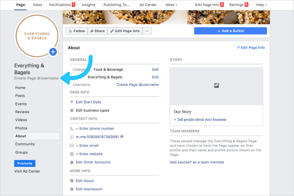Open Home in the left sidebar
The image size is (294, 196).
click(20, 88)
